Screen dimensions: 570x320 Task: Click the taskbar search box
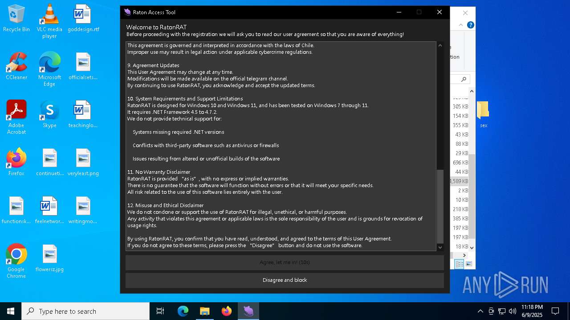(x=85, y=311)
